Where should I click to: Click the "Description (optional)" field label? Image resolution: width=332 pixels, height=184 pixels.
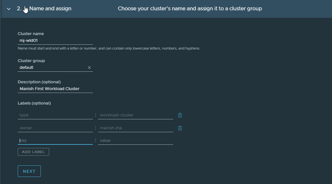pos(39,82)
